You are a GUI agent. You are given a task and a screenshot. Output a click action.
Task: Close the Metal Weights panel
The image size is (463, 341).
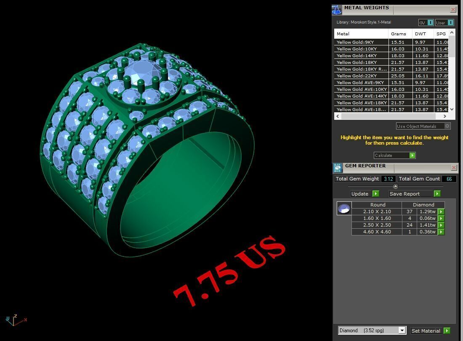click(453, 9)
